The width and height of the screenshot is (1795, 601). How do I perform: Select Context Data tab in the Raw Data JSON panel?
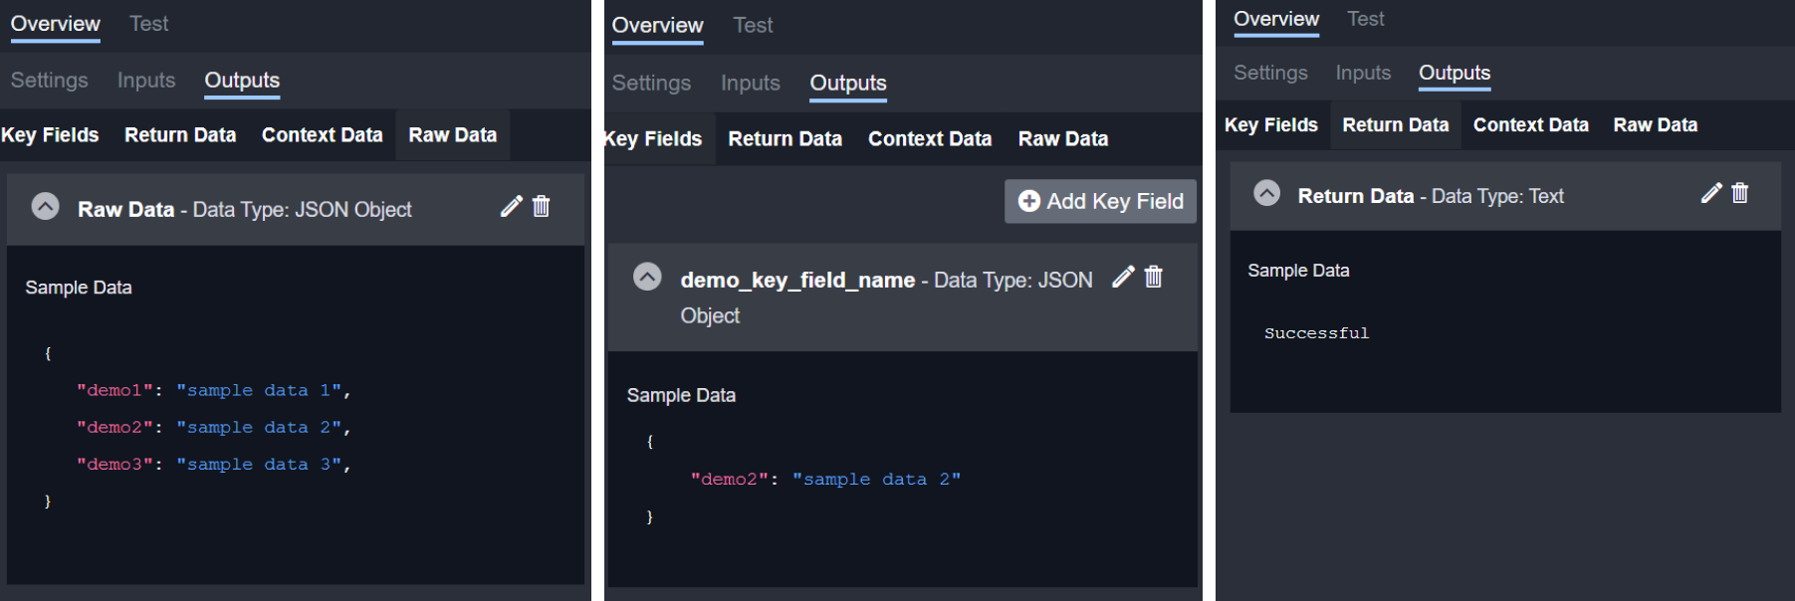[322, 135]
